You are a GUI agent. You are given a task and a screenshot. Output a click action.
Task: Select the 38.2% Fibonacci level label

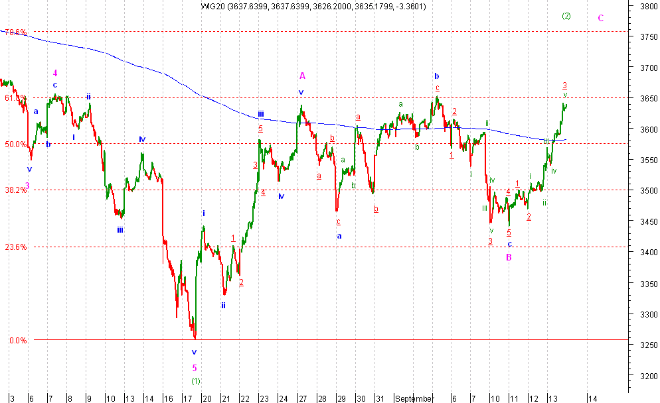click(15, 190)
